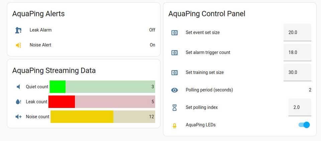Turn off the AquaPing LEDs switch
The image size is (321, 141).
pyautogui.click(x=304, y=125)
